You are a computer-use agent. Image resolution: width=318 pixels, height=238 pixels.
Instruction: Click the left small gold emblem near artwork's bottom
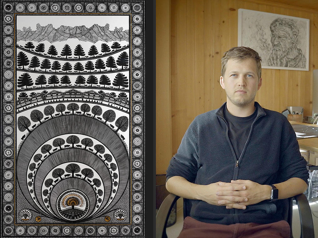38,219
